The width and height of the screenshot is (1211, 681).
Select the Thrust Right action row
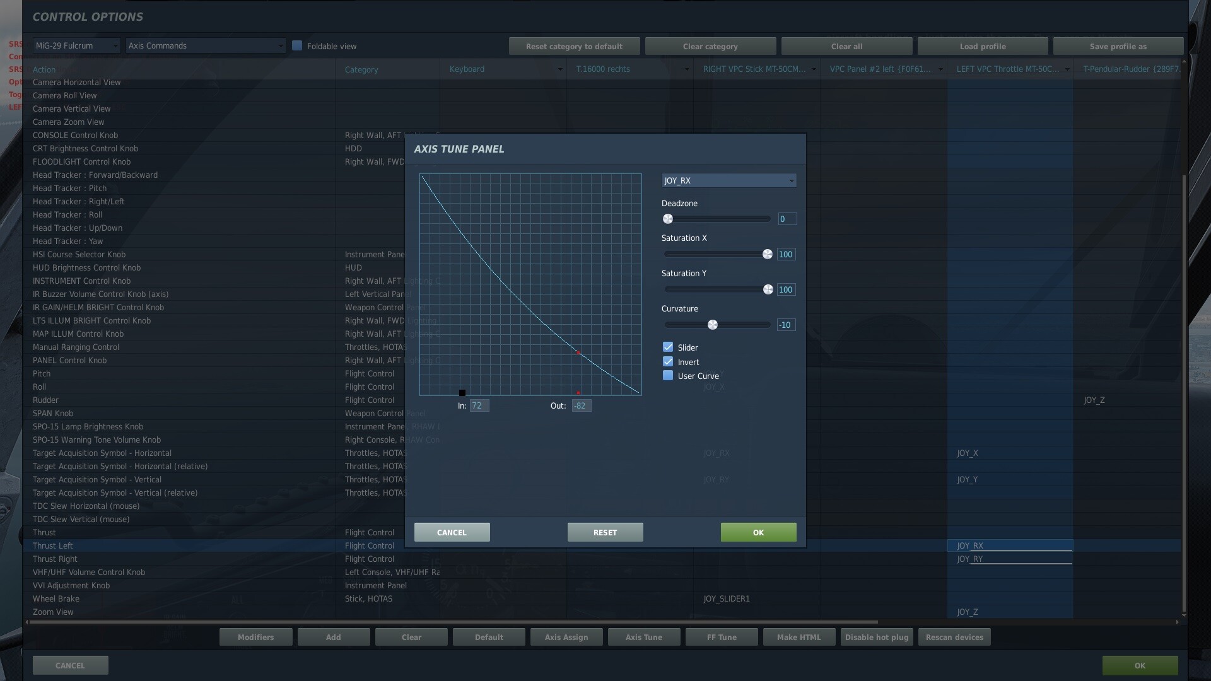[56, 559]
